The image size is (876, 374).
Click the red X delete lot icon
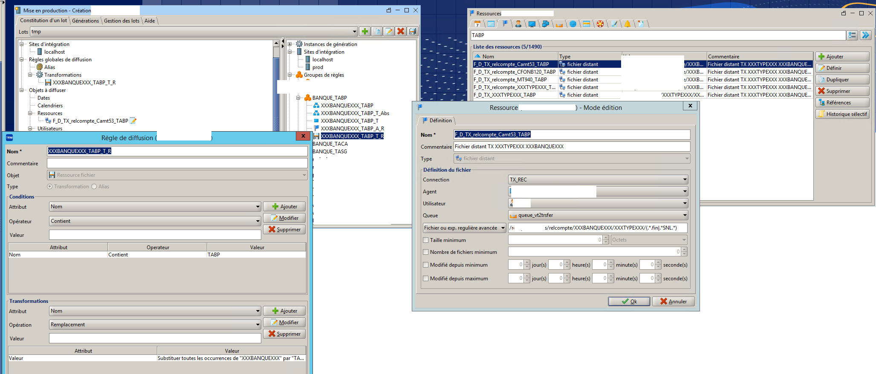[x=401, y=31]
